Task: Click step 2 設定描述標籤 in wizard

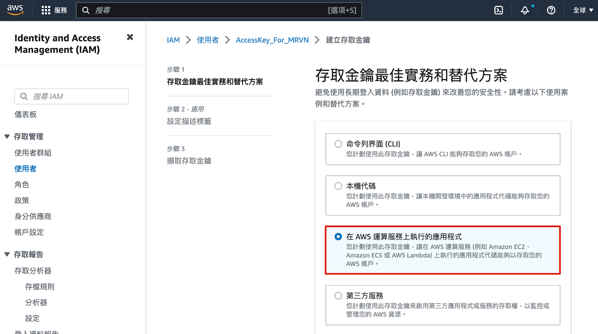Action: click(189, 121)
